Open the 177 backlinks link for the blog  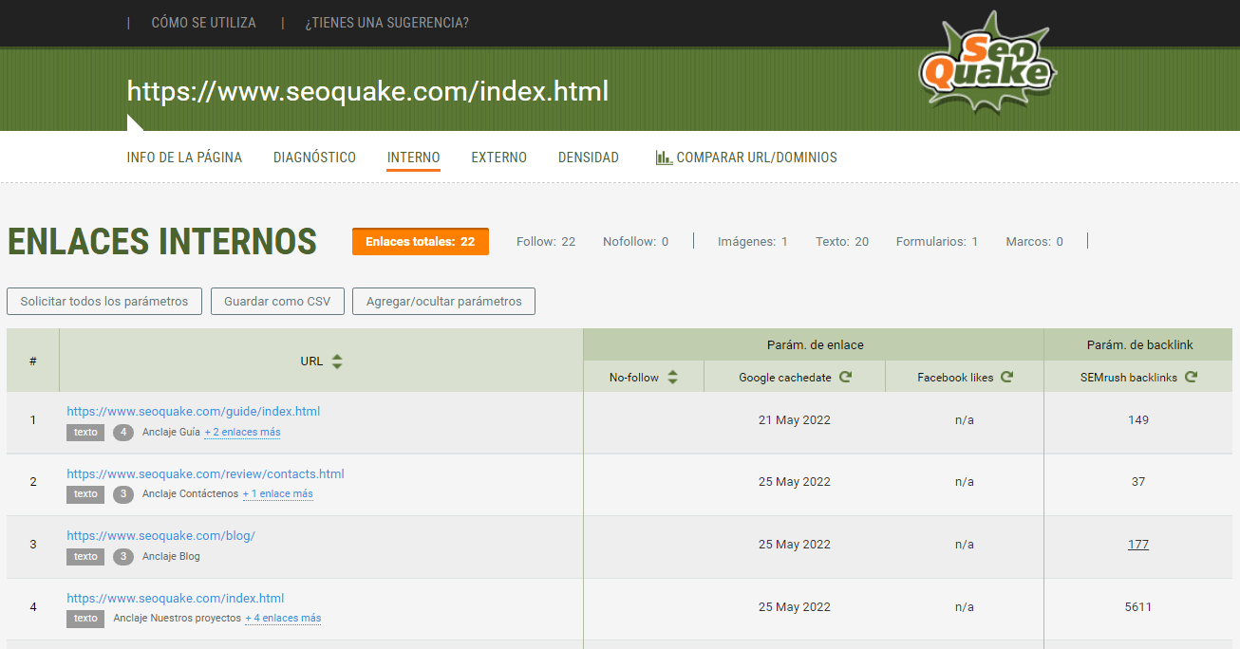point(1138,544)
